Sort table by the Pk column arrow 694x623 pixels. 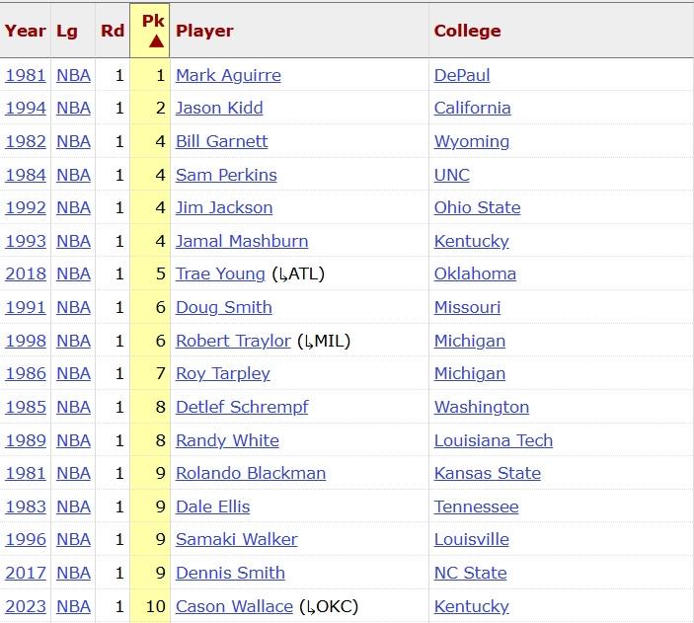[x=155, y=40]
